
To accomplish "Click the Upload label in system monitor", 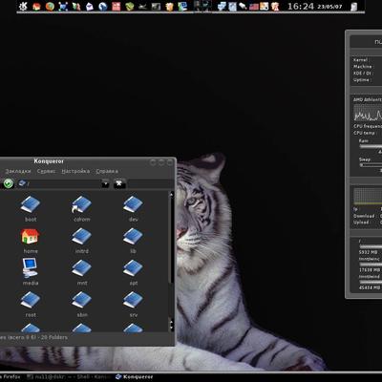I will coord(361,223).
